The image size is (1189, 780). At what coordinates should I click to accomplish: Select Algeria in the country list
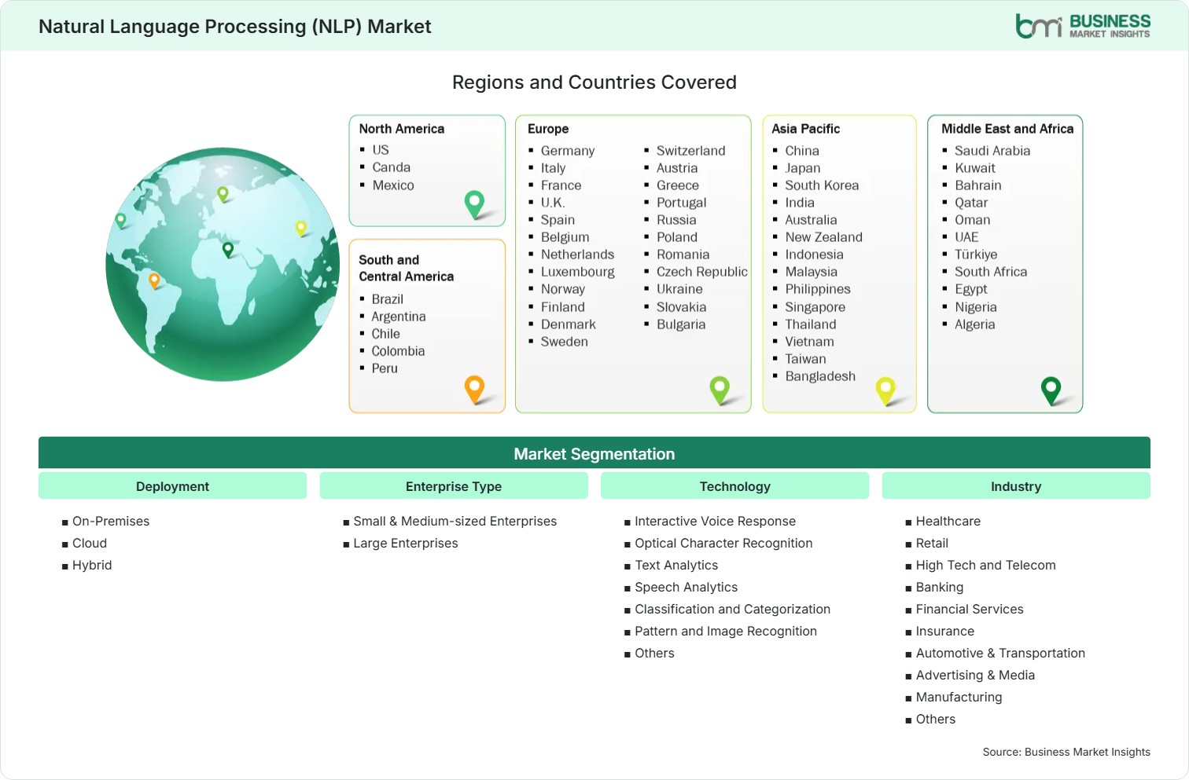coord(975,324)
